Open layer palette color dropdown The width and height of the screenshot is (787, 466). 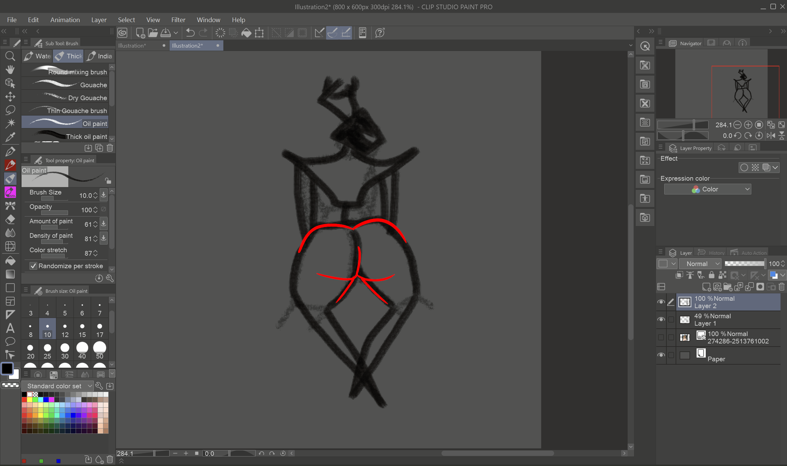click(x=667, y=264)
